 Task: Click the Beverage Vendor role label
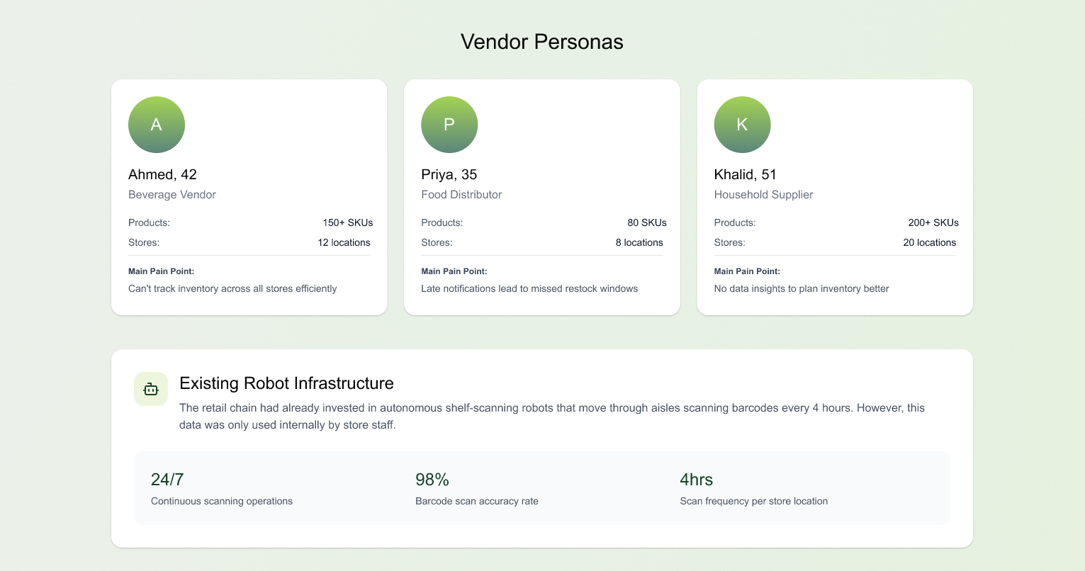point(172,195)
